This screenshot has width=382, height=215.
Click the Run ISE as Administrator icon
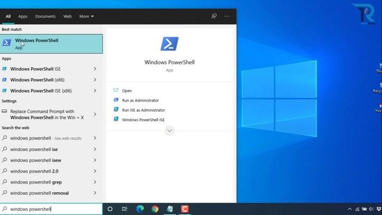click(116, 110)
